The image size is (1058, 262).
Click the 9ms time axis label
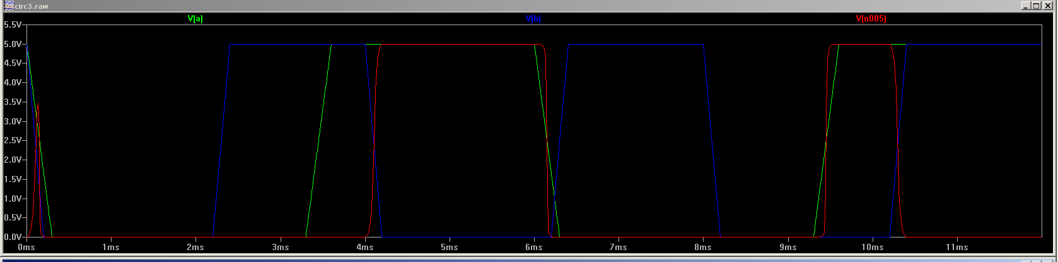click(788, 248)
